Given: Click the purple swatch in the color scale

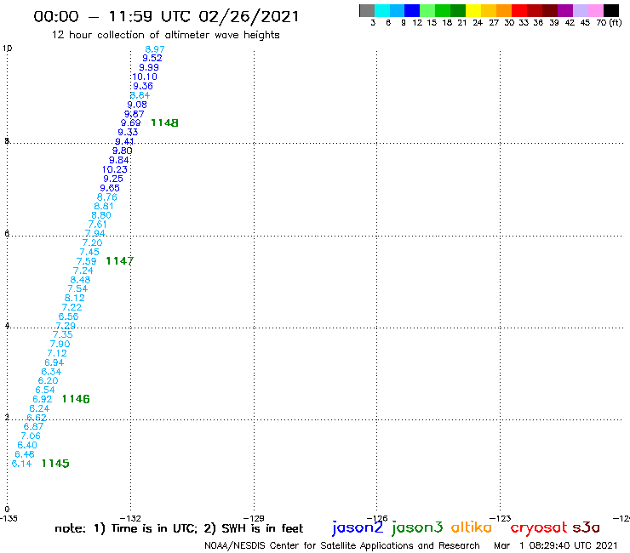Looking at the screenshot, I should point(565,10).
